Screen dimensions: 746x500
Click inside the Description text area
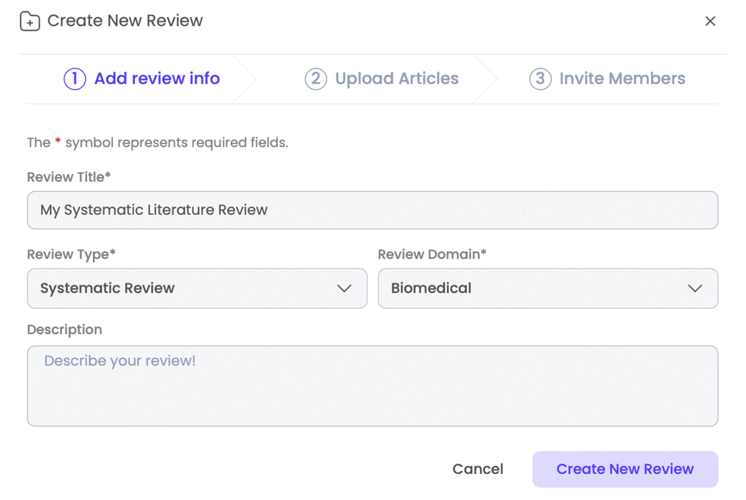[x=372, y=386]
